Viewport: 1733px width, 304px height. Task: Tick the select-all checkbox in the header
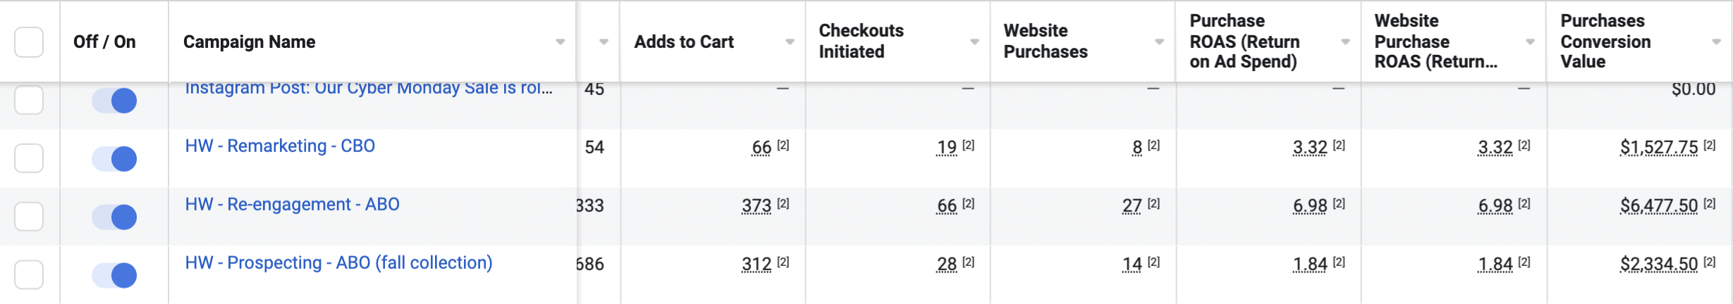click(29, 42)
